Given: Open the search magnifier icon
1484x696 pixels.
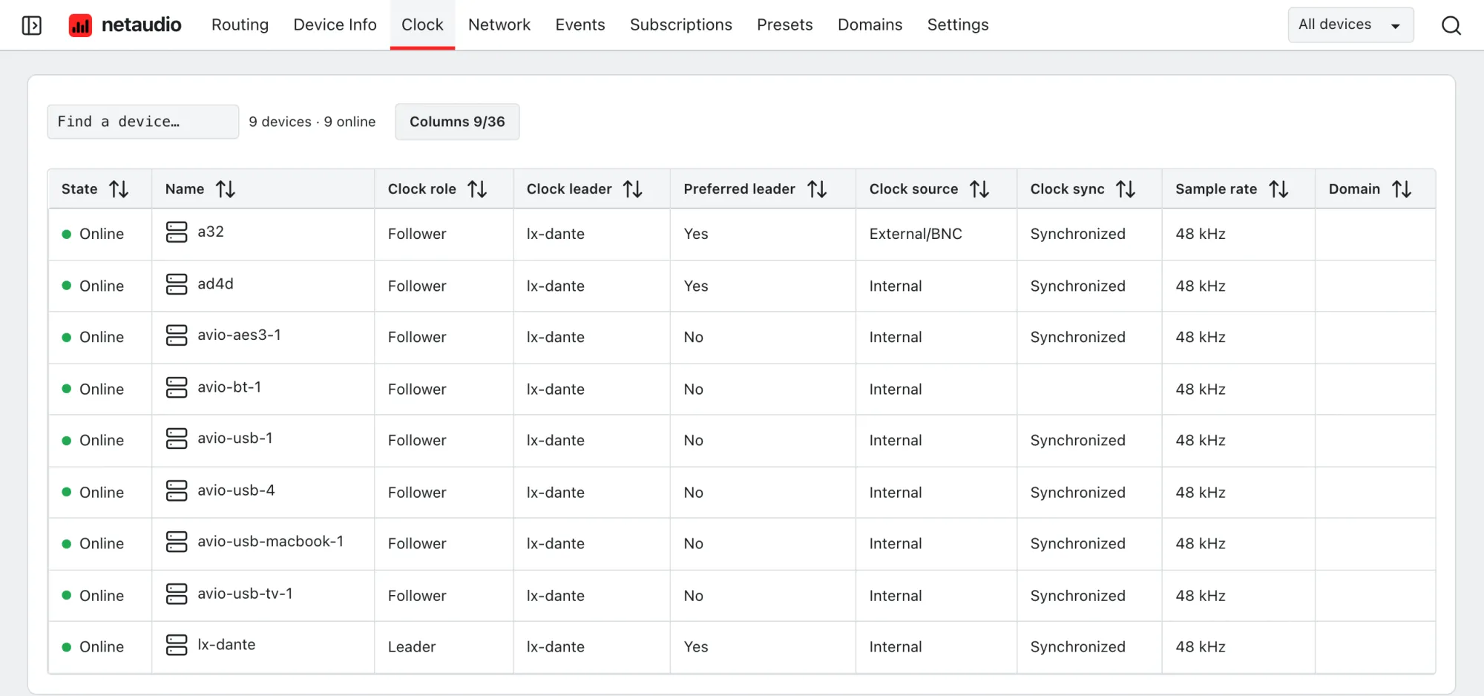Looking at the screenshot, I should (1451, 25).
